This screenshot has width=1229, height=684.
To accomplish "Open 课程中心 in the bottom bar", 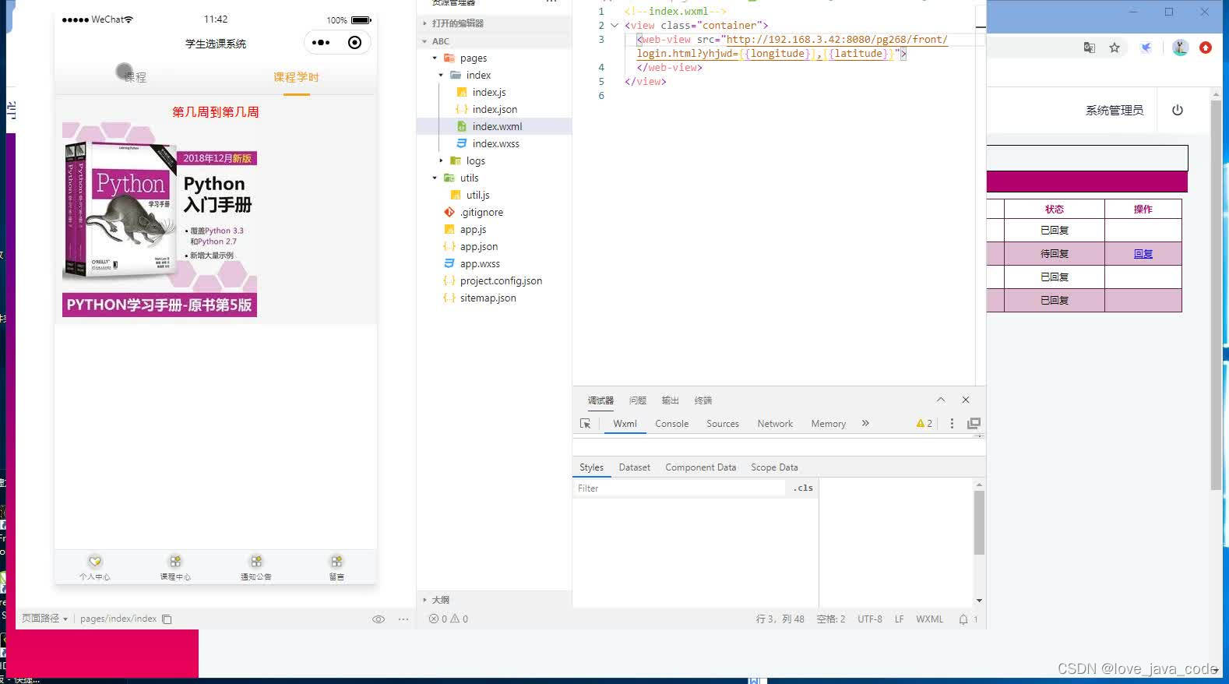I will coord(175,567).
